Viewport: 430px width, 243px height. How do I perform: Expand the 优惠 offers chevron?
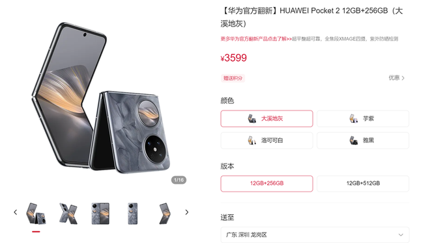point(397,78)
